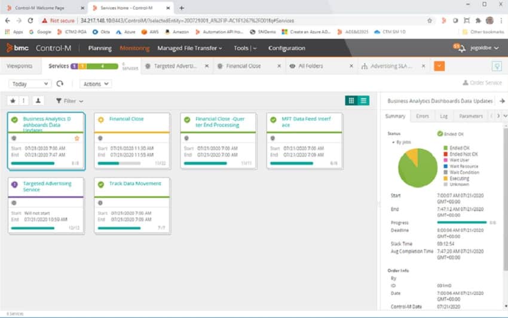Select the Services tab
Image resolution: width=508 pixels, height=318 pixels.
tap(59, 66)
